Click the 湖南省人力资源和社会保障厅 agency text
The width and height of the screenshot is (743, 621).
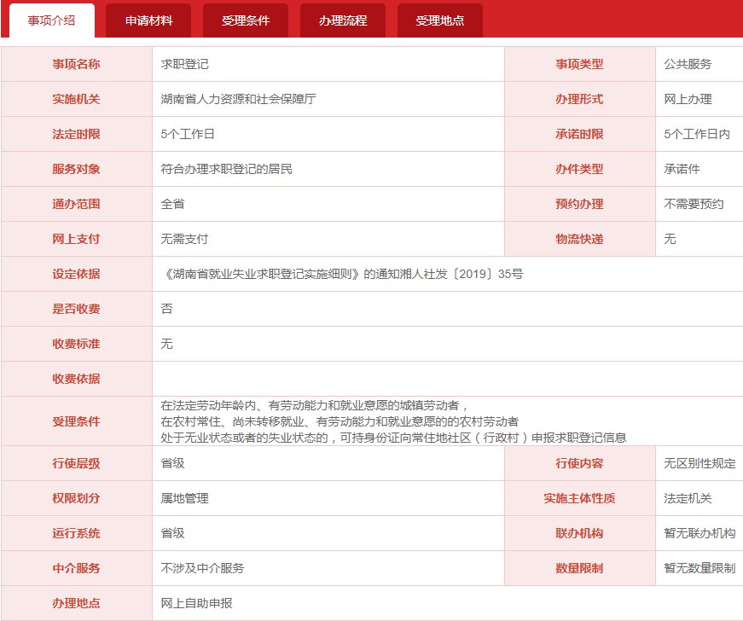coord(238,99)
